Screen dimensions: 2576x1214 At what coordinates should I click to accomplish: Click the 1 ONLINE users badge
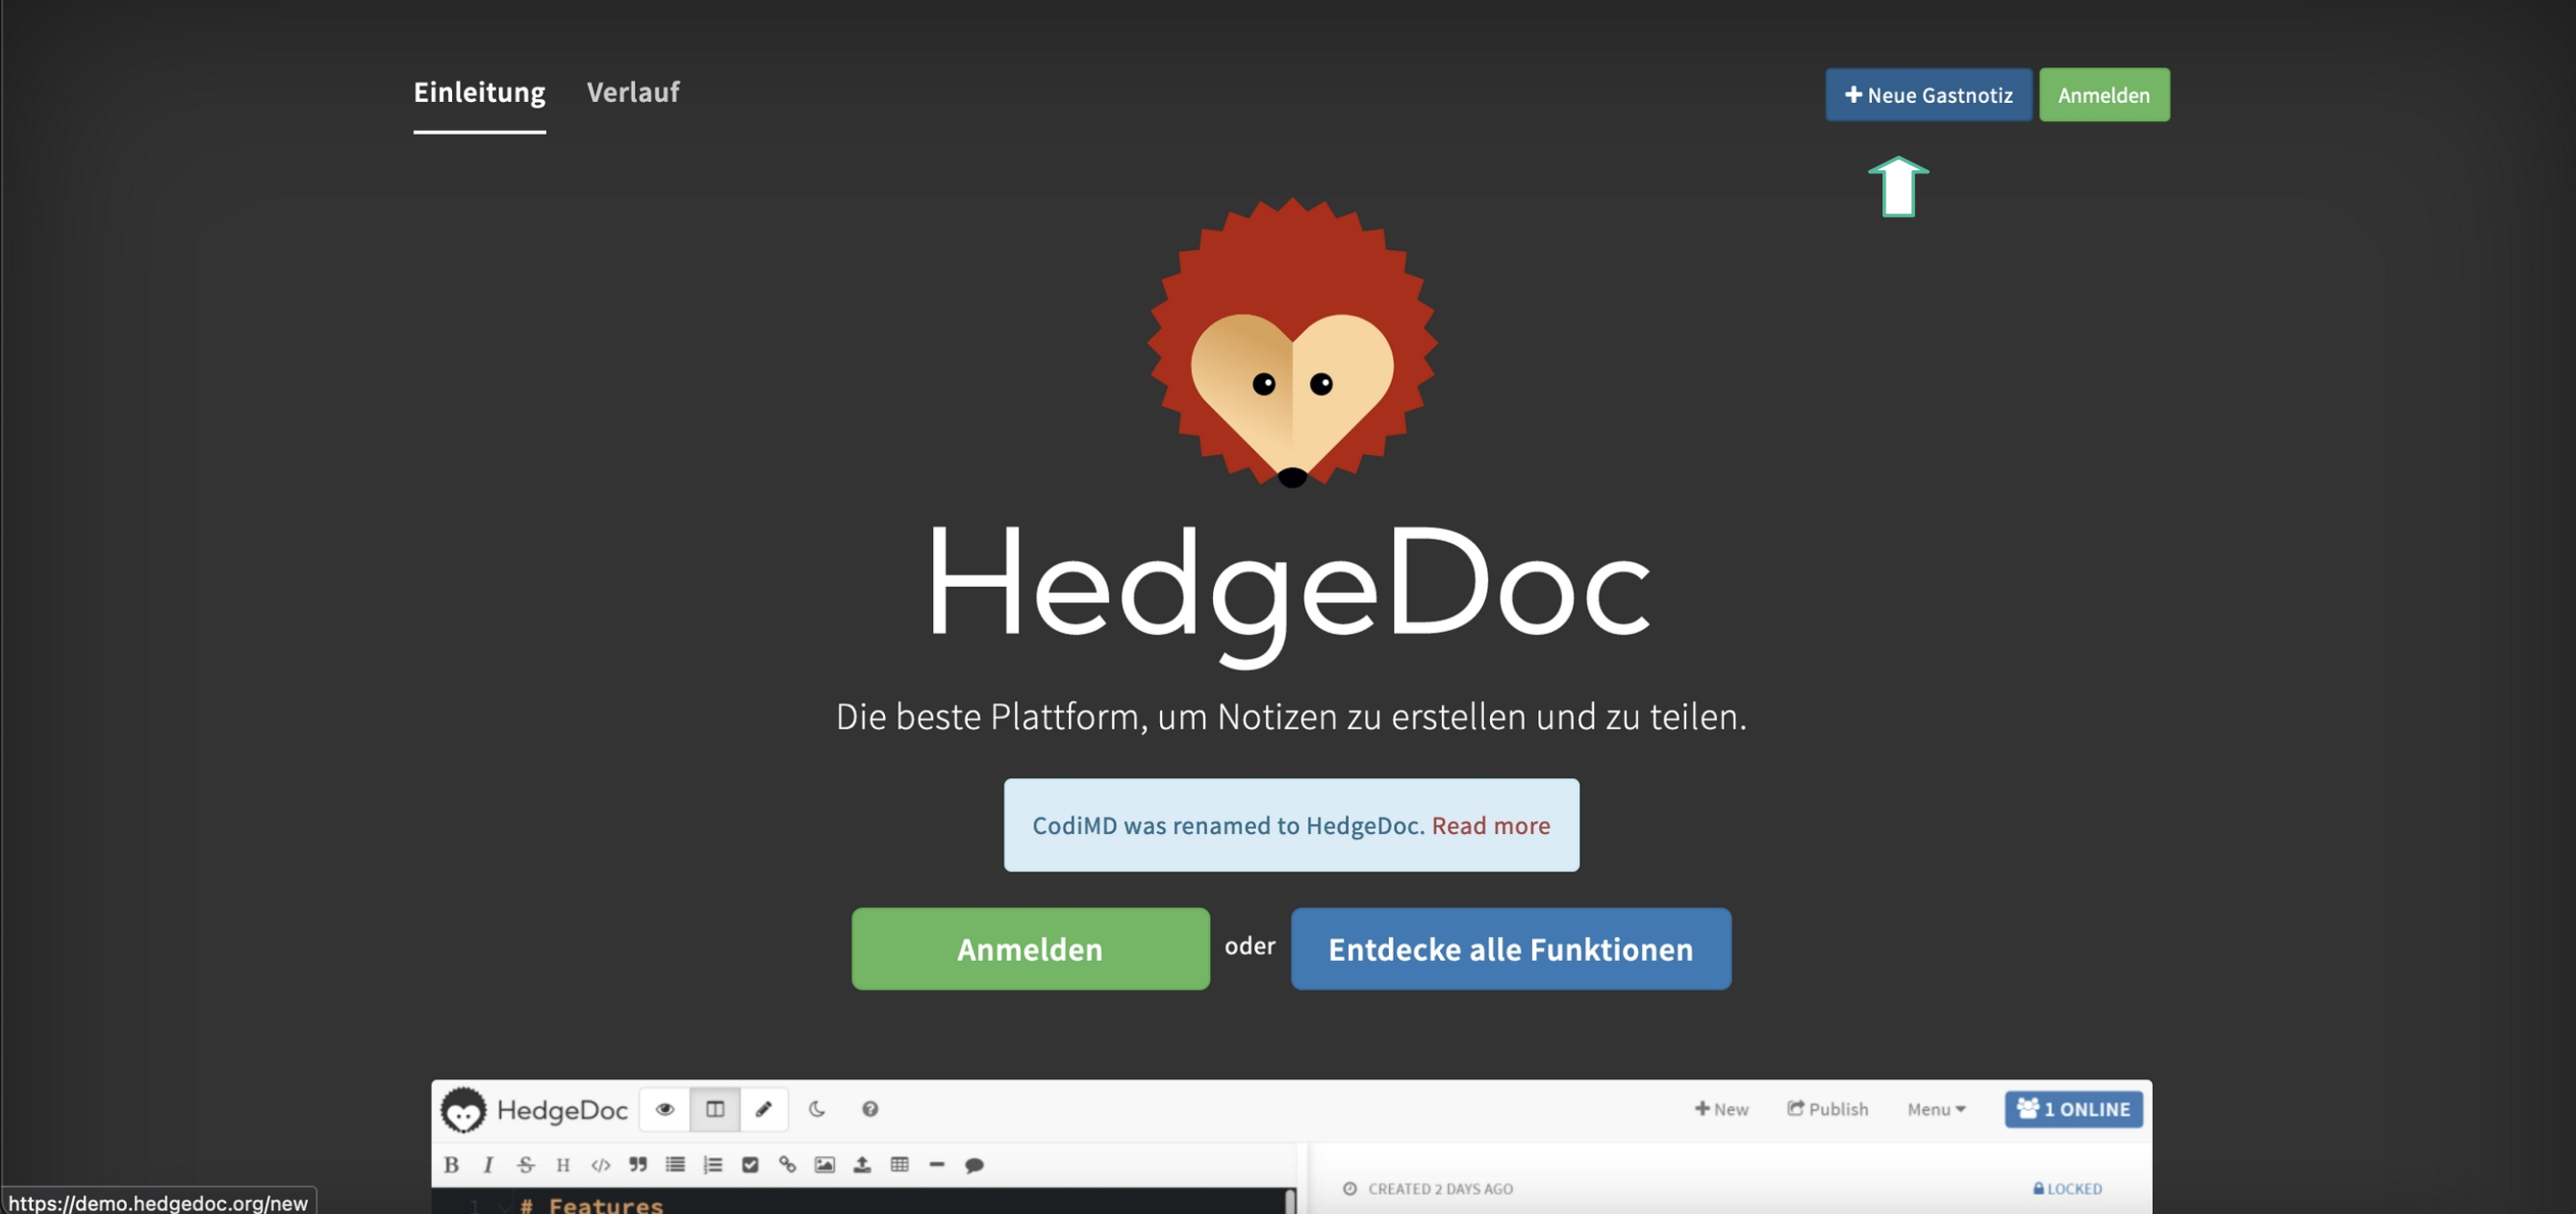click(x=2073, y=1109)
